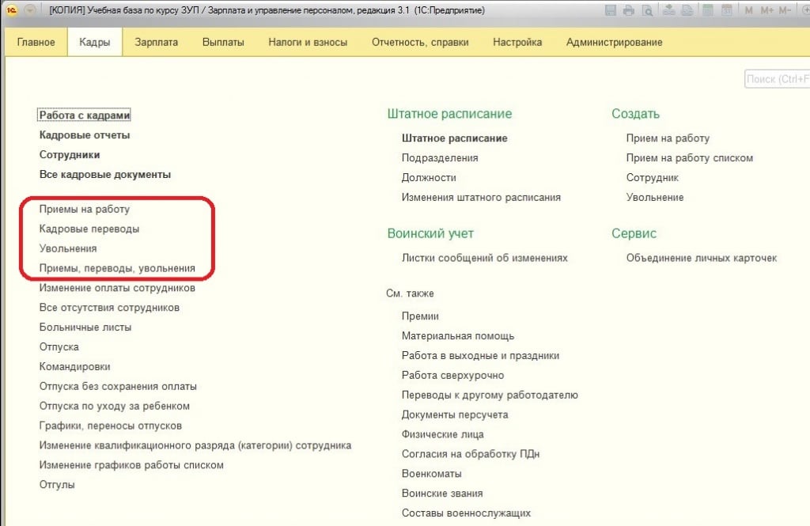This screenshot has width=810, height=526.
Task: Open the Налоги и взносы tab
Action: (308, 43)
